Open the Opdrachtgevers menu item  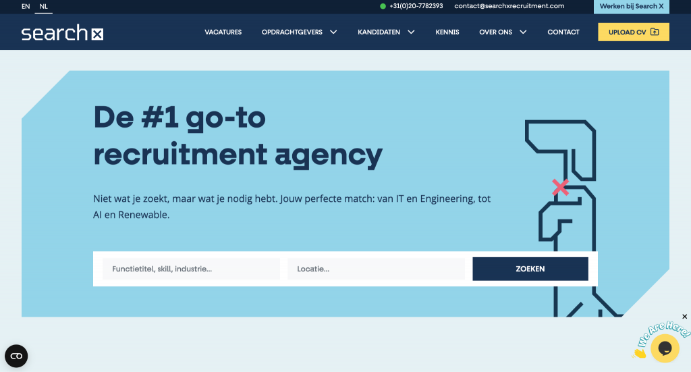(292, 32)
